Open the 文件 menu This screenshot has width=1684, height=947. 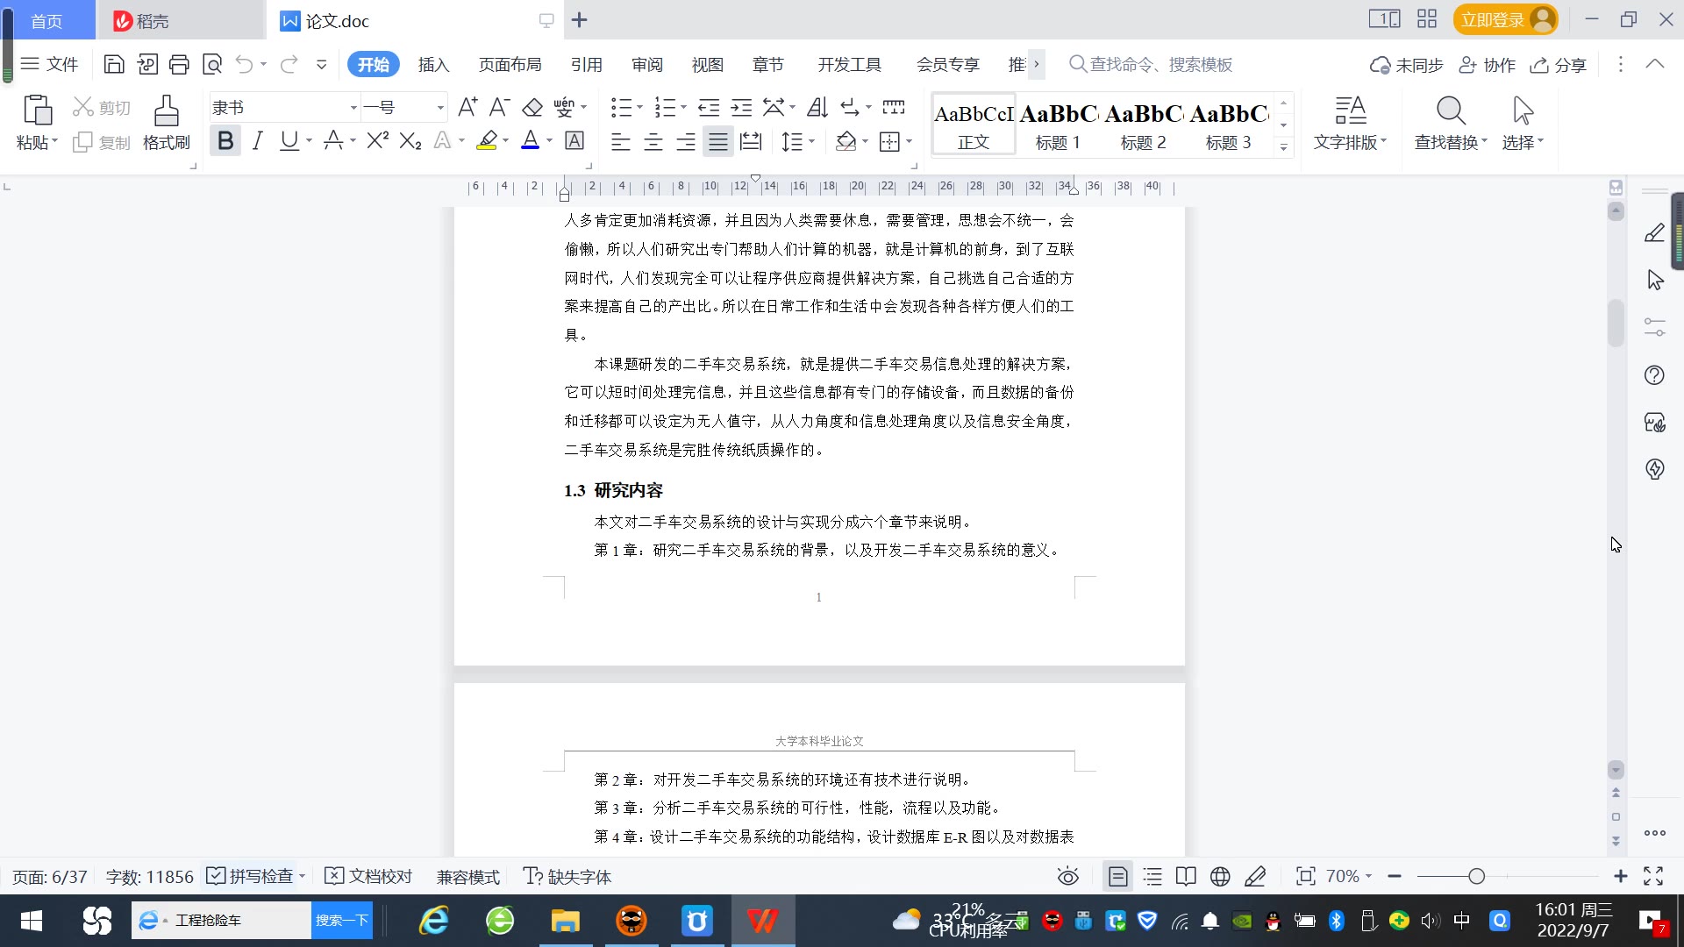coord(50,64)
